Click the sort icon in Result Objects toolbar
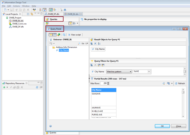 [99, 44]
